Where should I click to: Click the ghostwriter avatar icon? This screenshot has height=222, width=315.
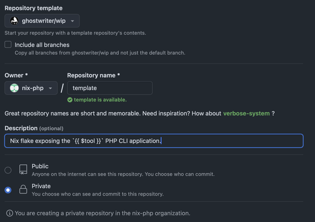point(14,20)
